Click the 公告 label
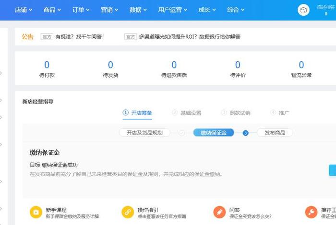The width and height of the screenshot is (336, 225). (x=27, y=37)
